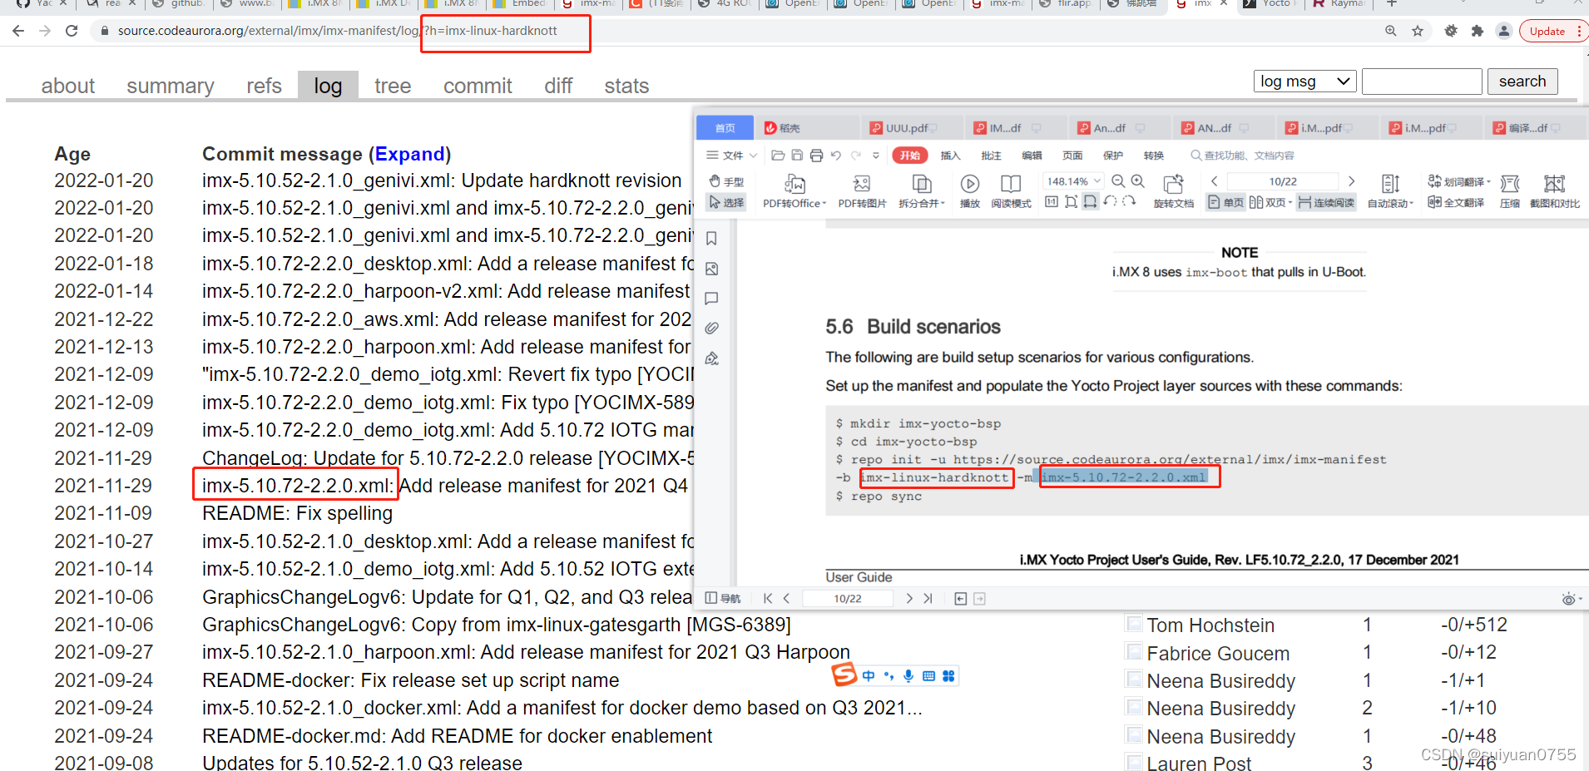Open the bookmarks panel in the PDF sidebar
Image resolution: width=1589 pixels, height=771 pixels.
pos(711,238)
